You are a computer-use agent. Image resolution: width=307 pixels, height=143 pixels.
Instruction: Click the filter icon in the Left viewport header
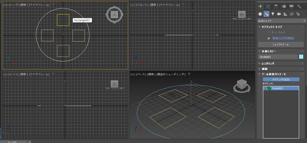click(x=53, y=74)
